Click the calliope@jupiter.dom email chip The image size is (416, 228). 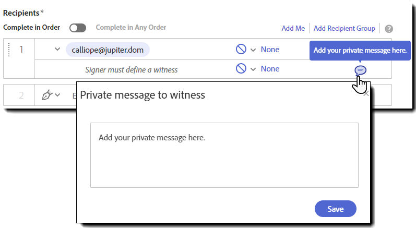(x=108, y=50)
